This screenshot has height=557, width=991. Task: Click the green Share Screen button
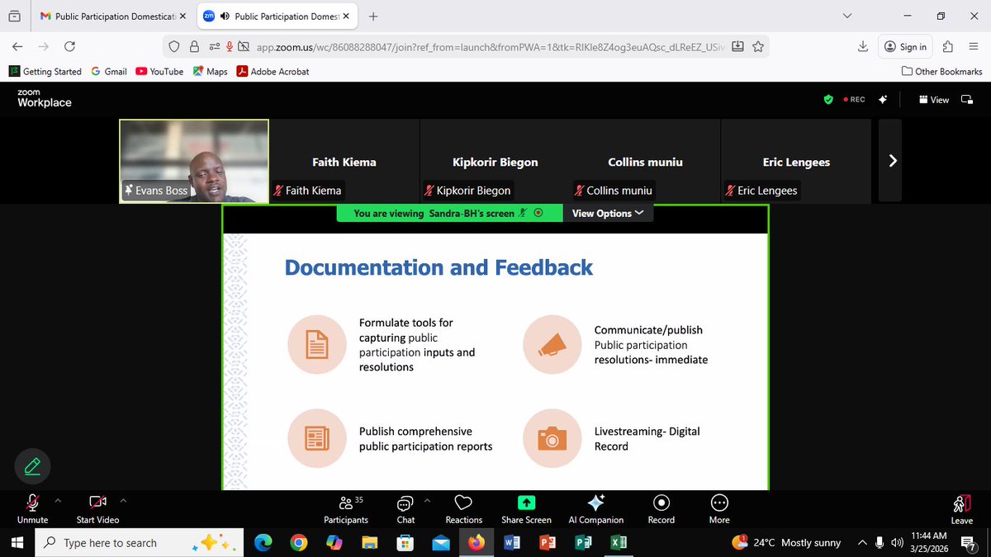pos(526,508)
